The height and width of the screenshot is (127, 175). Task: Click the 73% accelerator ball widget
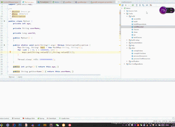pyautogui.click(x=163, y=10)
